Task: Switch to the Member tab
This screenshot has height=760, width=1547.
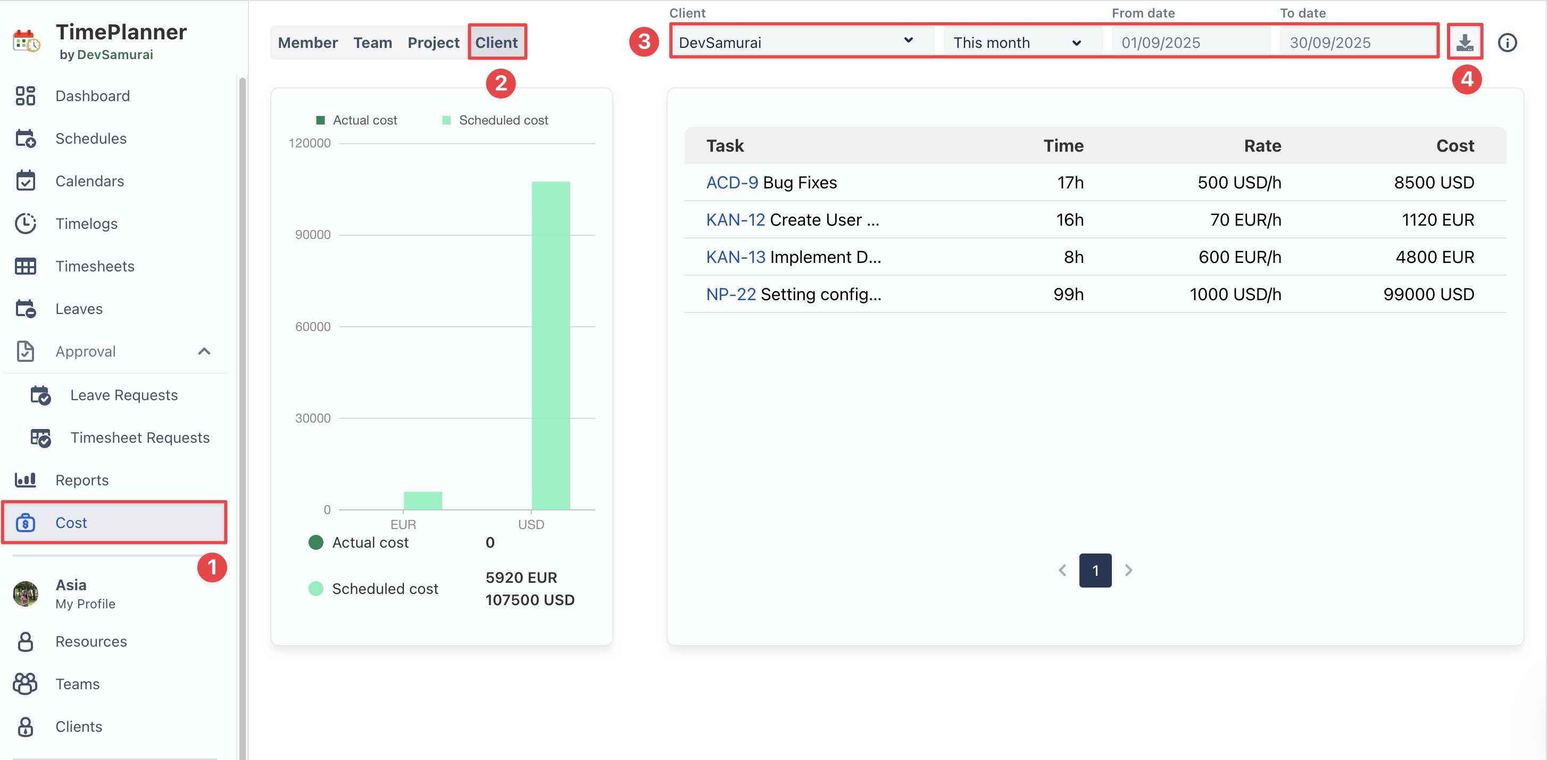Action: pyautogui.click(x=307, y=43)
